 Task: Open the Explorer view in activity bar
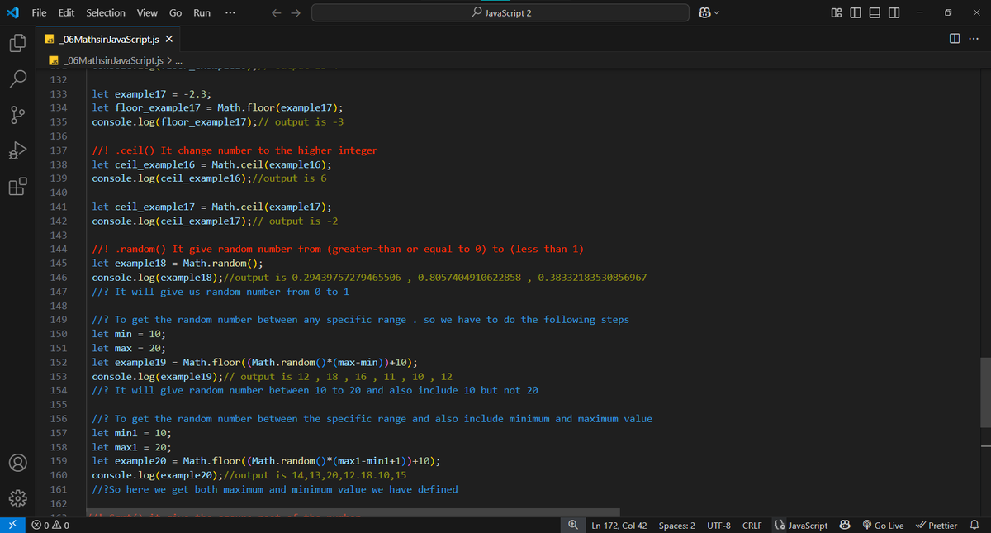pyautogui.click(x=18, y=43)
